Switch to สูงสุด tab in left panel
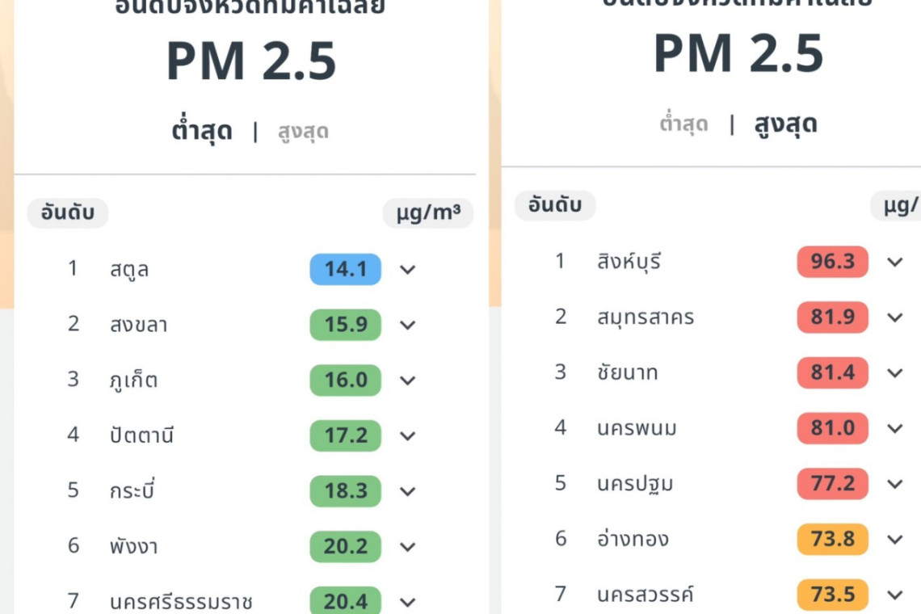This screenshot has height=614, width=921. click(303, 132)
